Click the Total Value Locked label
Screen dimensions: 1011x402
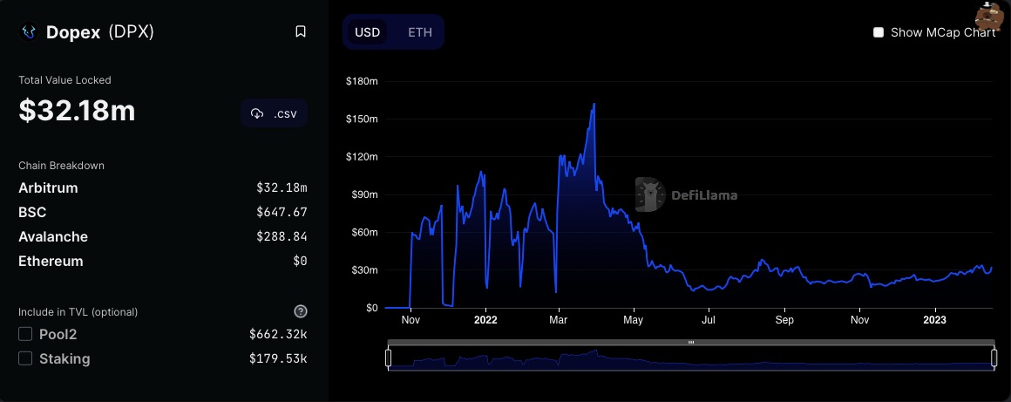(x=64, y=80)
